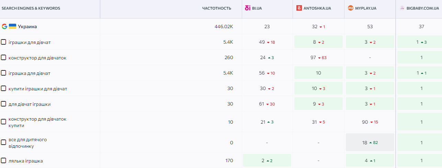Click the Украина search region row label

point(27,26)
